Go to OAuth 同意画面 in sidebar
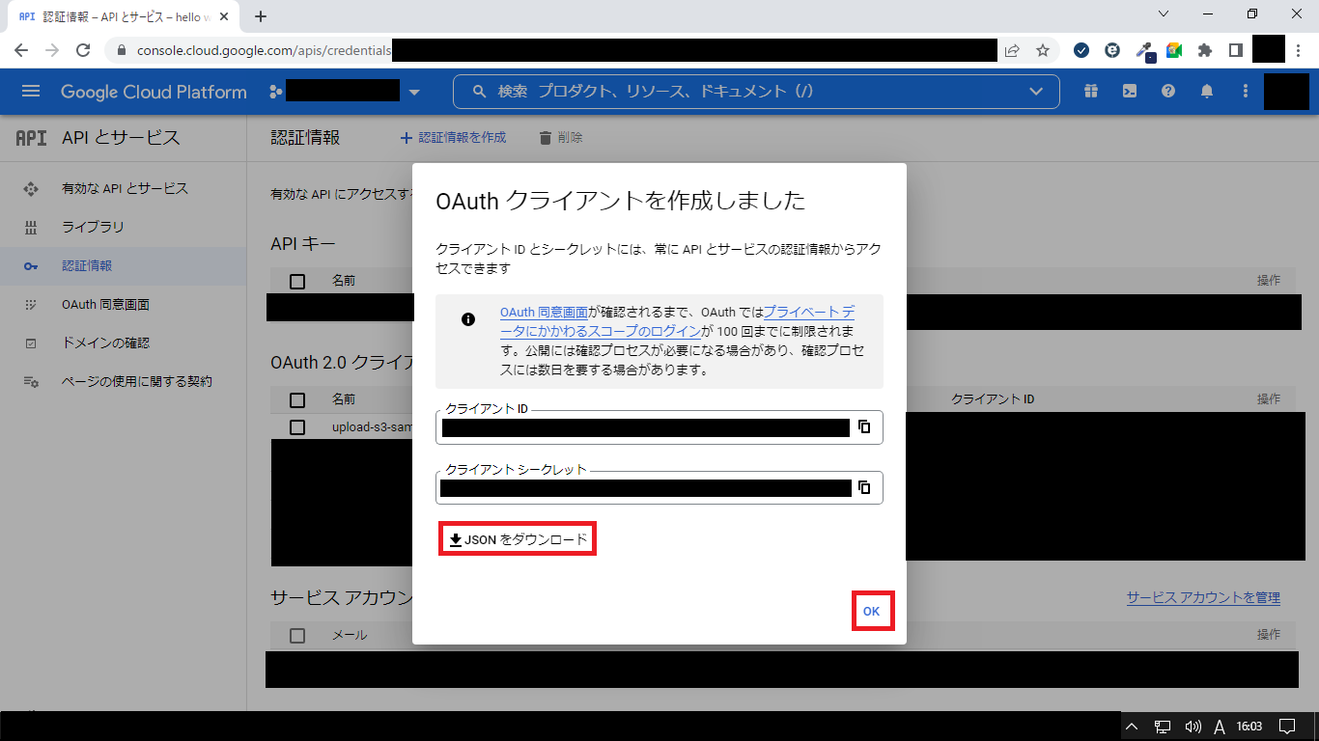This screenshot has width=1319, height=741. [105, 304]
